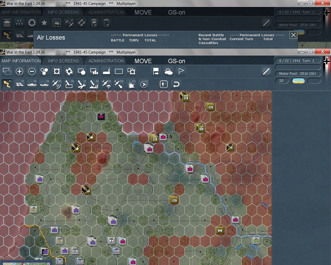
Task: Show weather with sun-cloud icon in front window
Action: click(x=168, y=71)
